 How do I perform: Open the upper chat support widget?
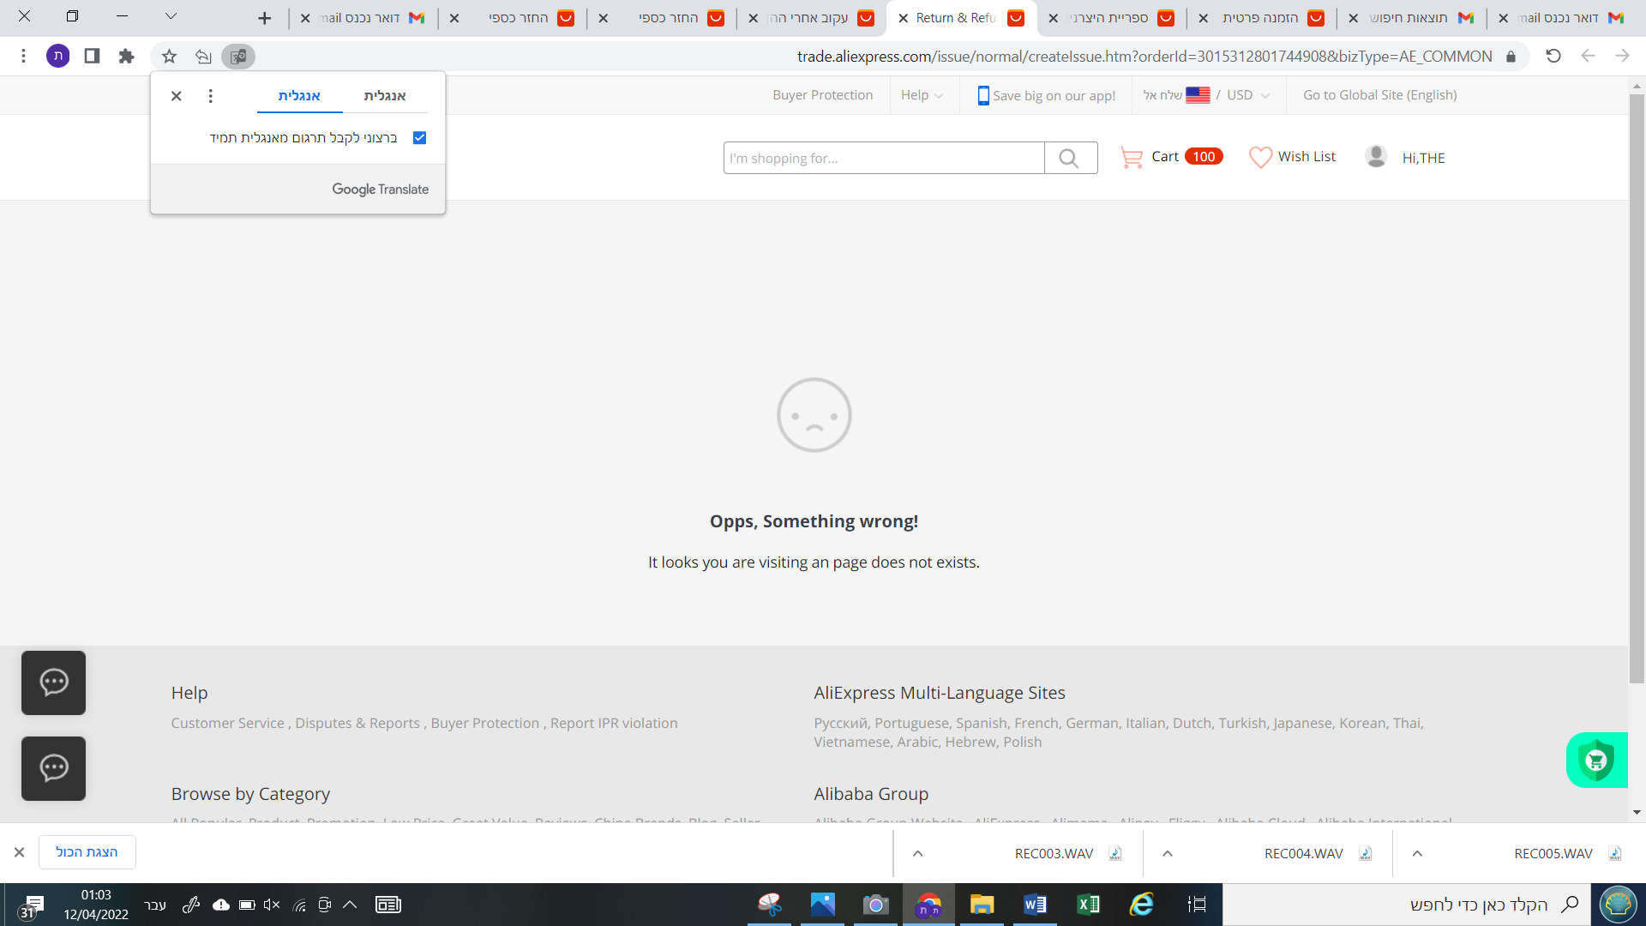click(53, 682)
